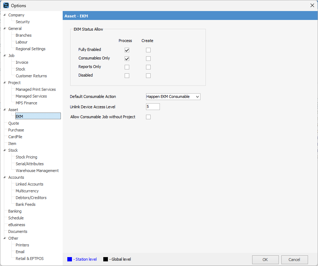Go to Retail & EFTPOS settings

pos(30,259)
